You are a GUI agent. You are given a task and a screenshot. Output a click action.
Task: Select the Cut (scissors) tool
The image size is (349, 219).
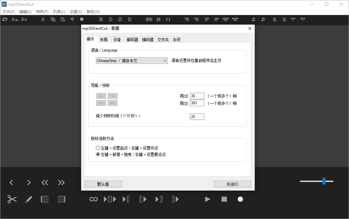coord(12,199)
